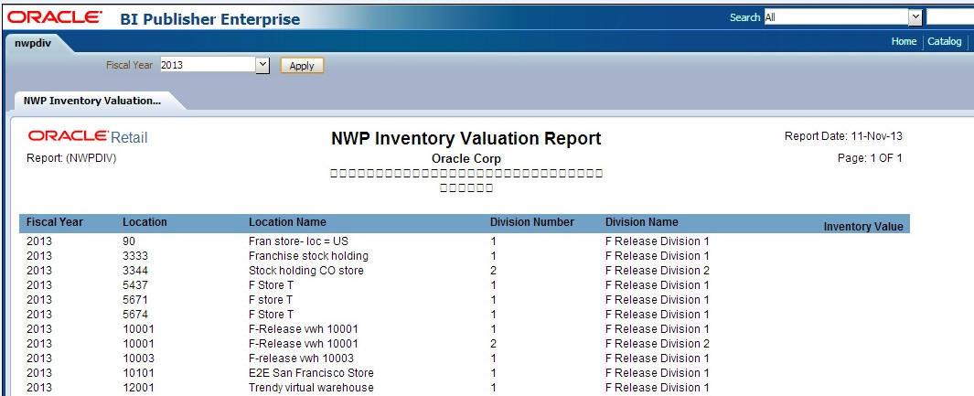Screen dimensions: 974x396
Task: Click location cell 3344
Action: [134, 271]
